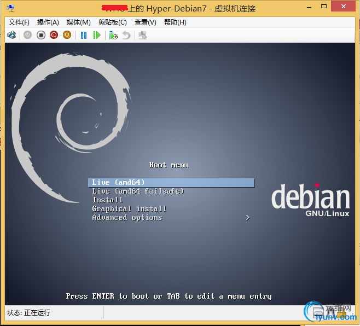Screen dimensions: 360x326
Task: Click the Revert undo arrow icon
Action: coord(126,36)
